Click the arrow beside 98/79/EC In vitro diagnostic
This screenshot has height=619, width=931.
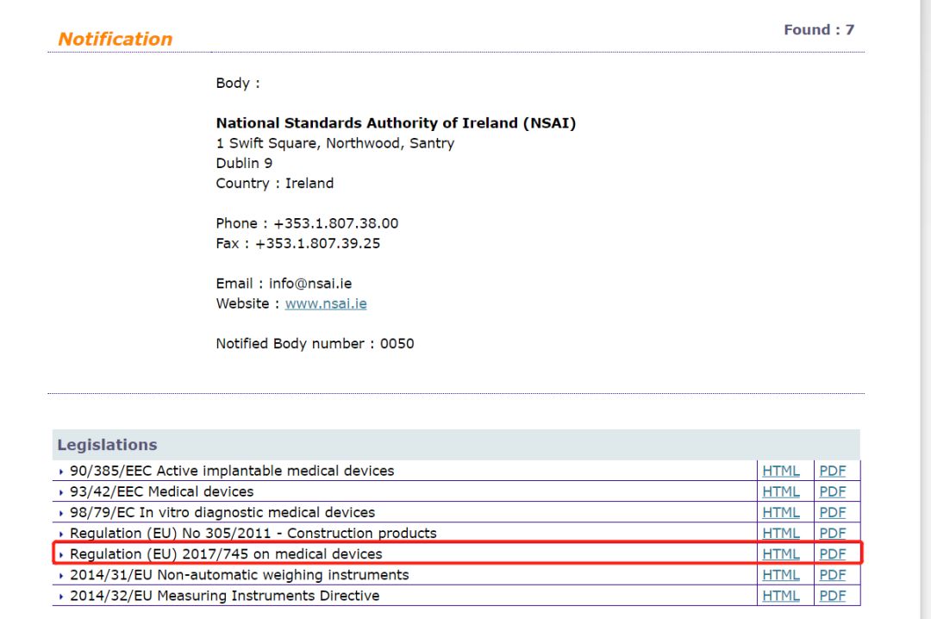point(61,513)
